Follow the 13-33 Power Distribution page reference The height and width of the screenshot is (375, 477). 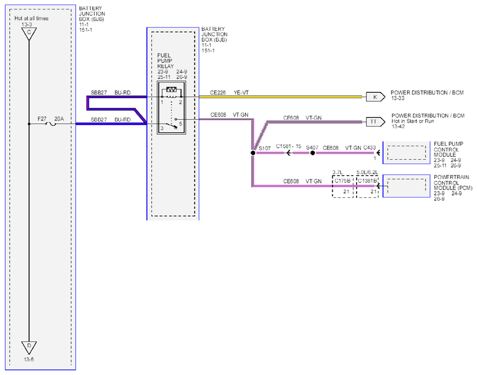pyautogui.click(x=398, y=98)
